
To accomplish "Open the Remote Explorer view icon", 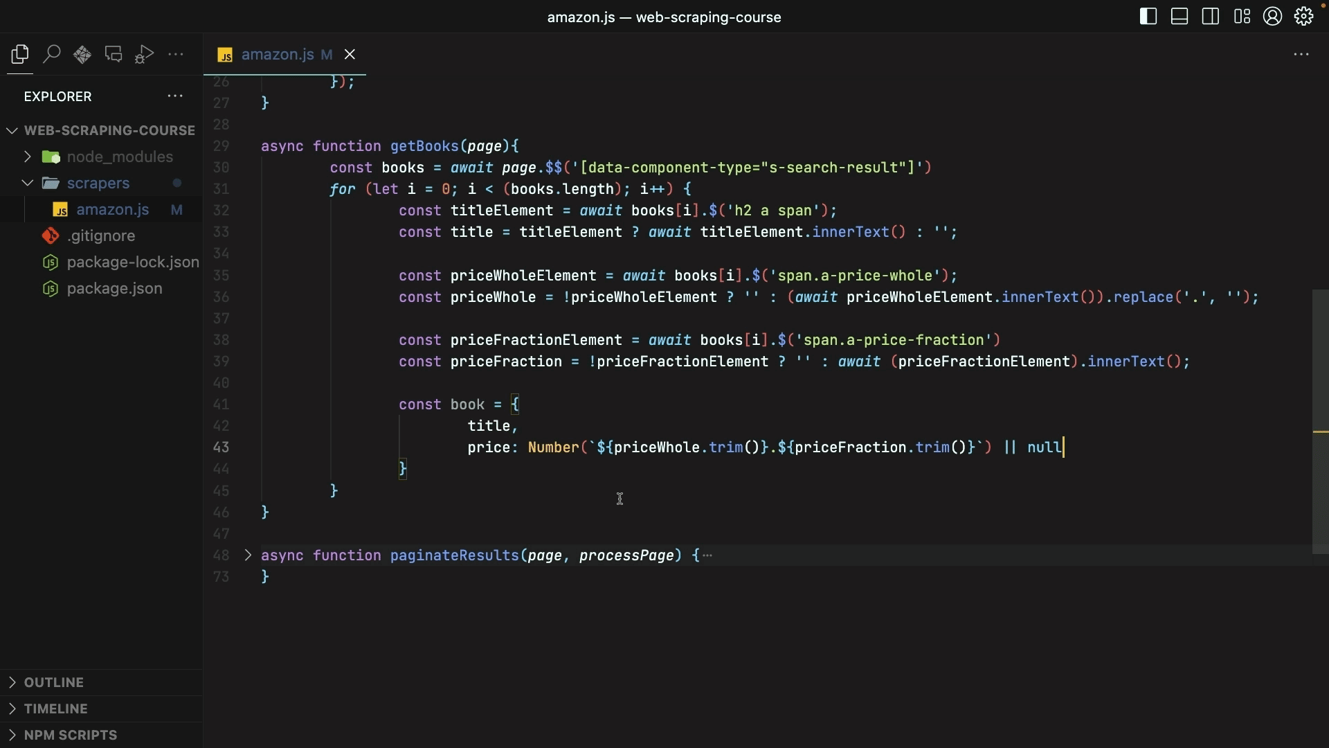I will [x=114, y=54].
